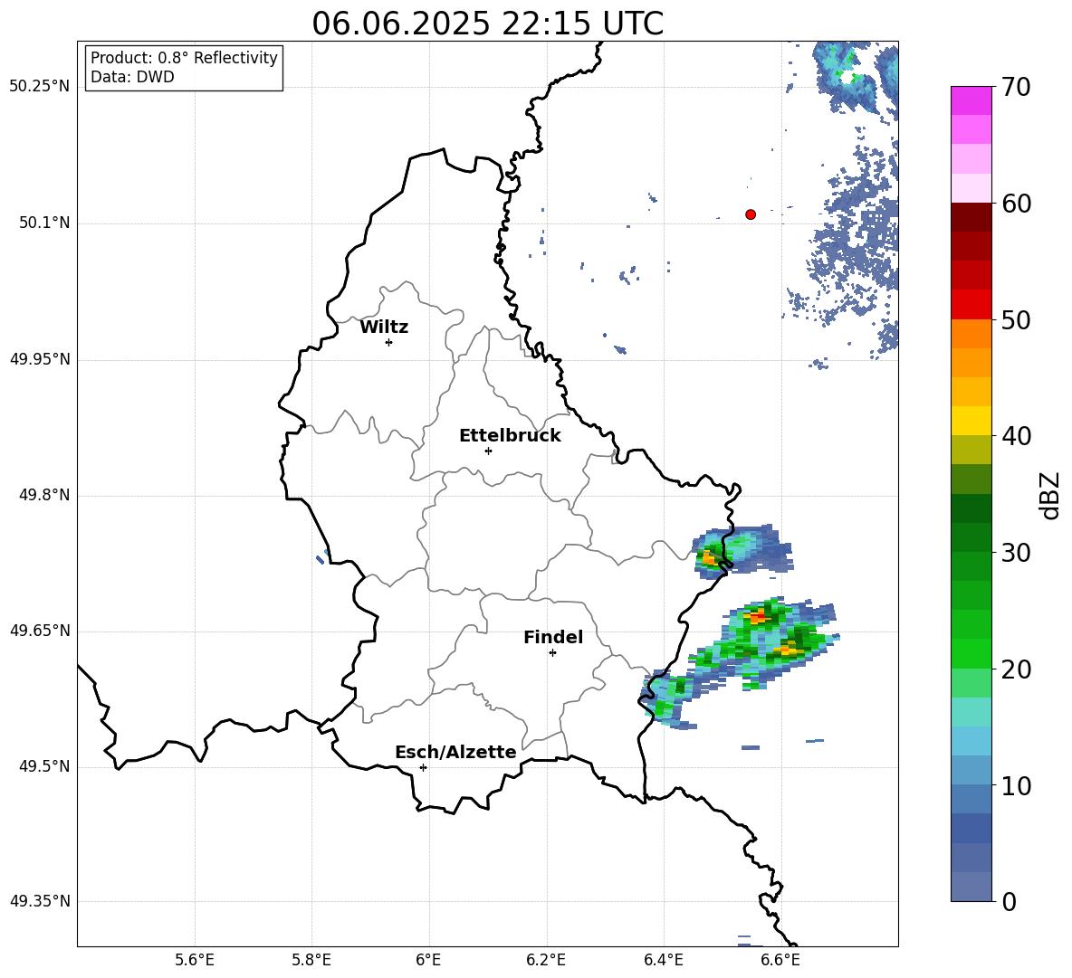Click the 49.95°N latitude label

(40, 360)
